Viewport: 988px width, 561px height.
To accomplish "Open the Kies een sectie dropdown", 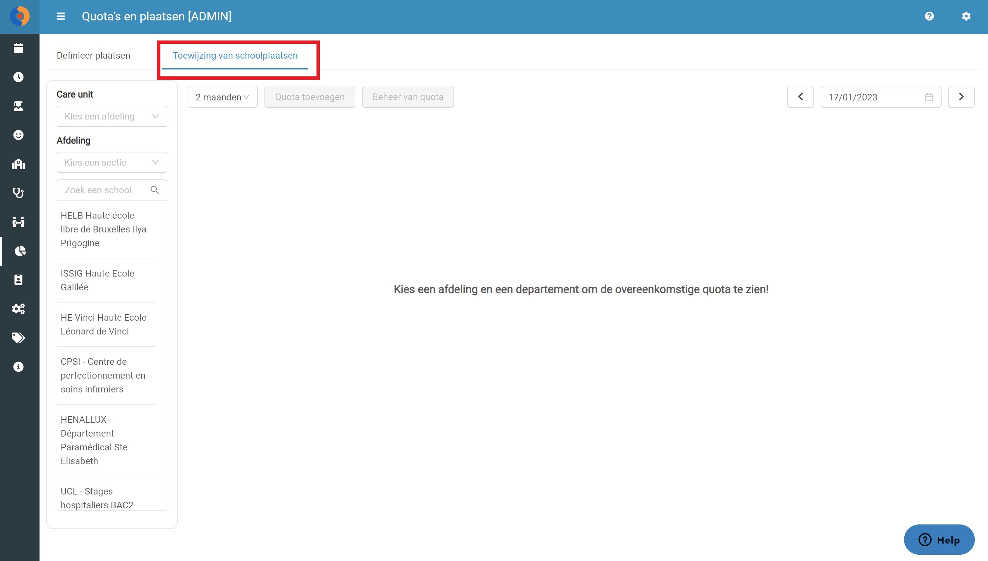I will pos(112,162).
